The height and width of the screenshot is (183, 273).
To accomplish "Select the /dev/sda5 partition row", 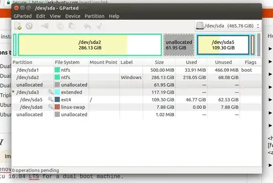I will point(136,100).
